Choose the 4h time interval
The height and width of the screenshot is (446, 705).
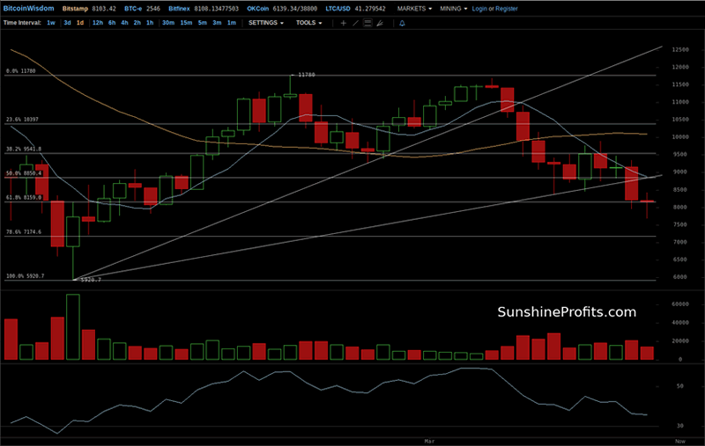(x=124, y=23)
